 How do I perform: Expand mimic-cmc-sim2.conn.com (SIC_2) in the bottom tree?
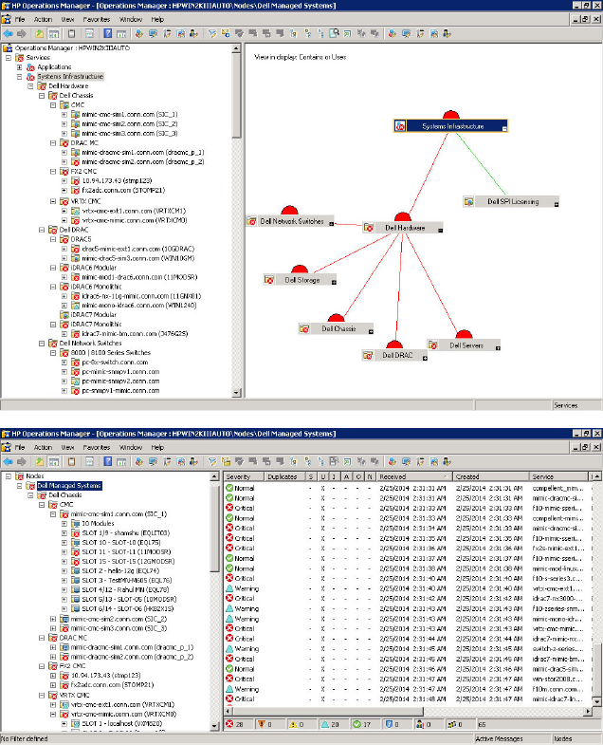[53, 619]
